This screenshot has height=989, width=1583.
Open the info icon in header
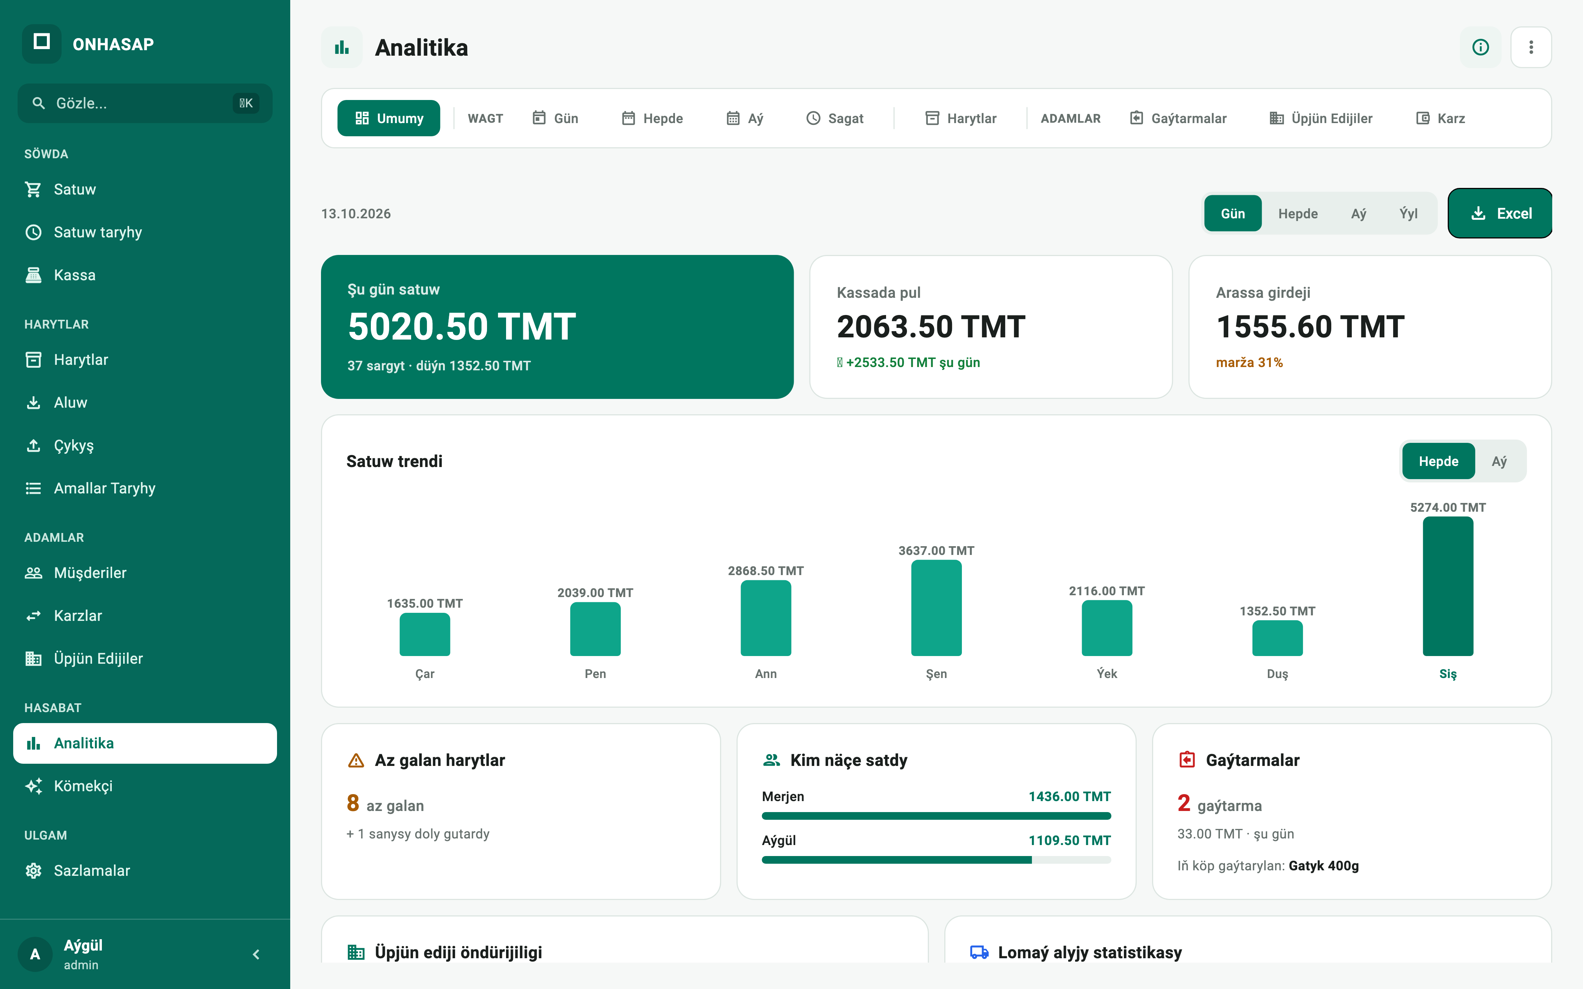tap(1480, 47)
